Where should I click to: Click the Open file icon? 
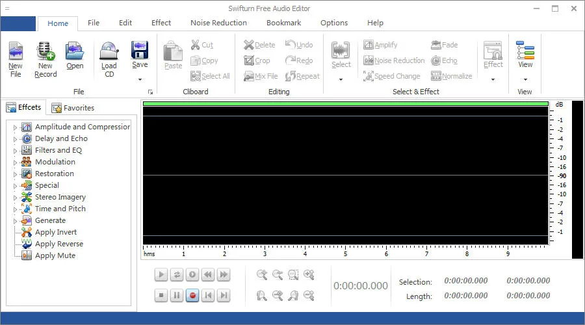click(x=75, y=53)
